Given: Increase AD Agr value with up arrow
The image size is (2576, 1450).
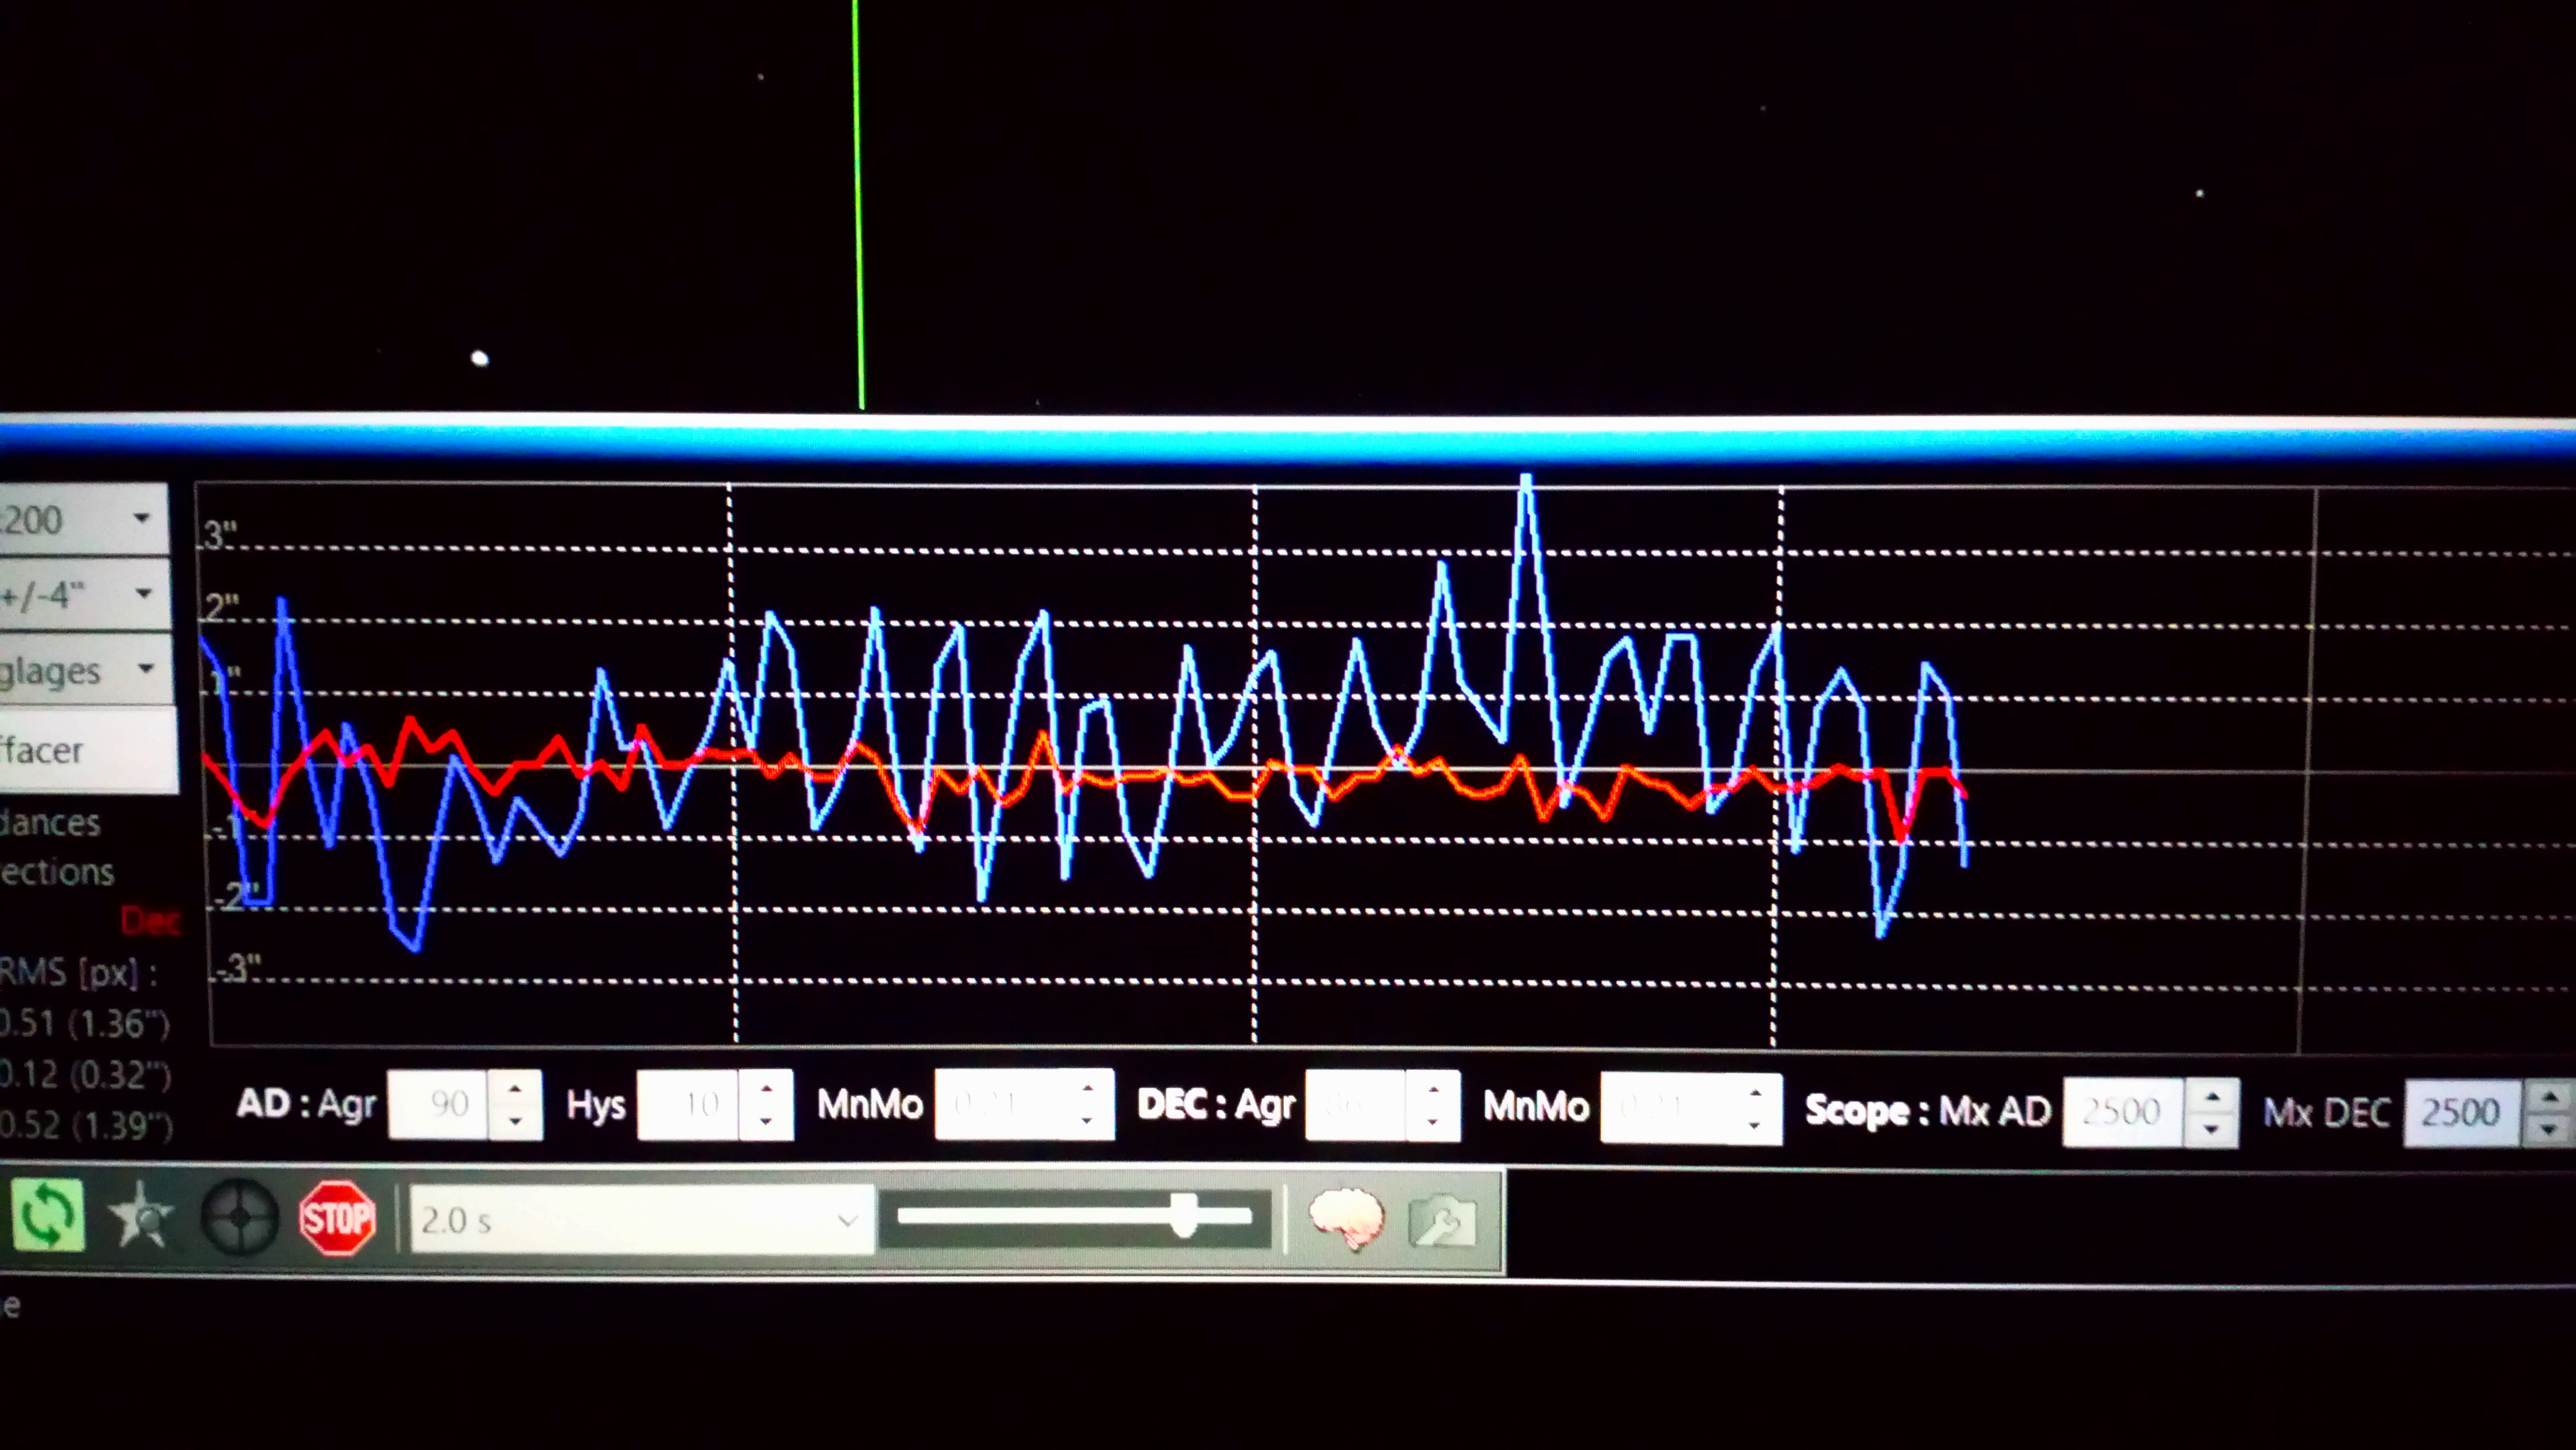Looking at the screenshot, I should coord(515,1088).
